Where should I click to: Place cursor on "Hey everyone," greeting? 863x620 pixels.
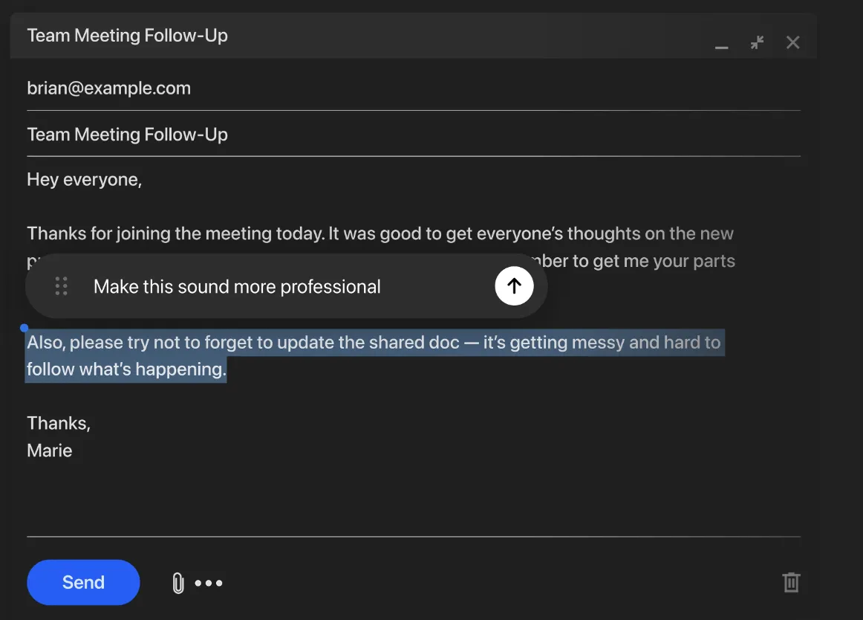click(x=84, y=179)
